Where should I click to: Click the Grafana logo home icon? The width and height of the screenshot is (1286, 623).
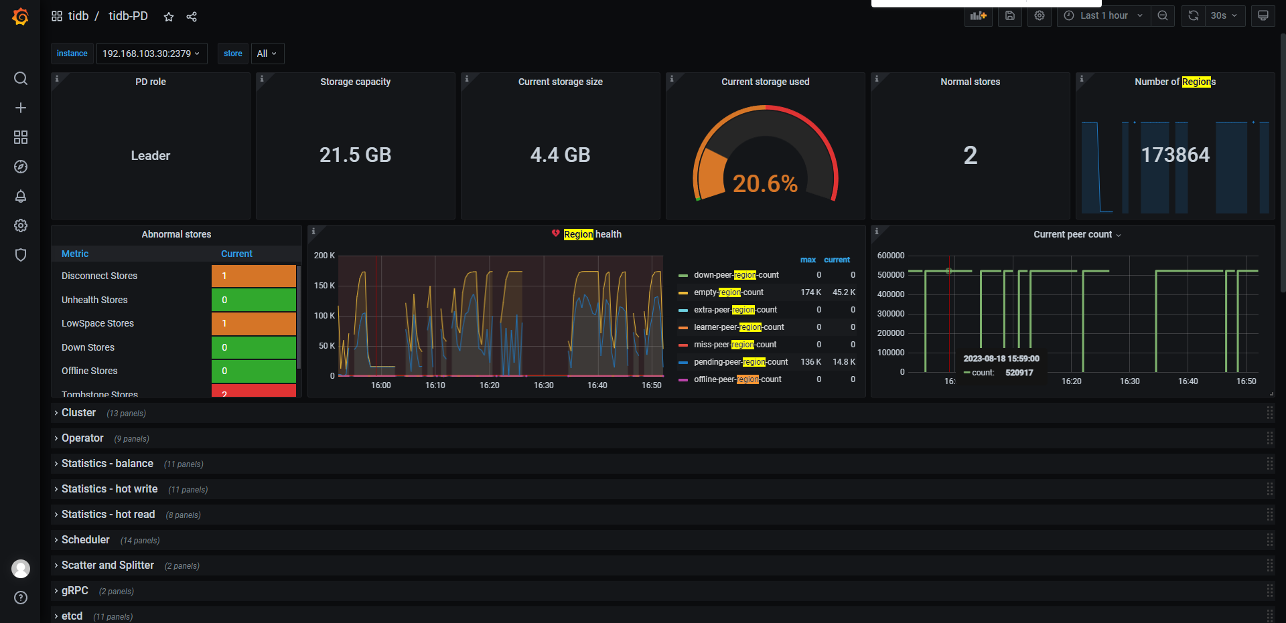(21, 17)
